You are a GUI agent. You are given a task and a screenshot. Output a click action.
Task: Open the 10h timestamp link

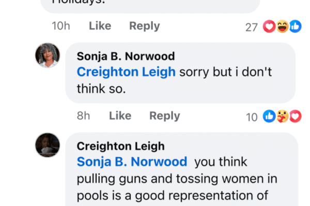pos(61,26)
